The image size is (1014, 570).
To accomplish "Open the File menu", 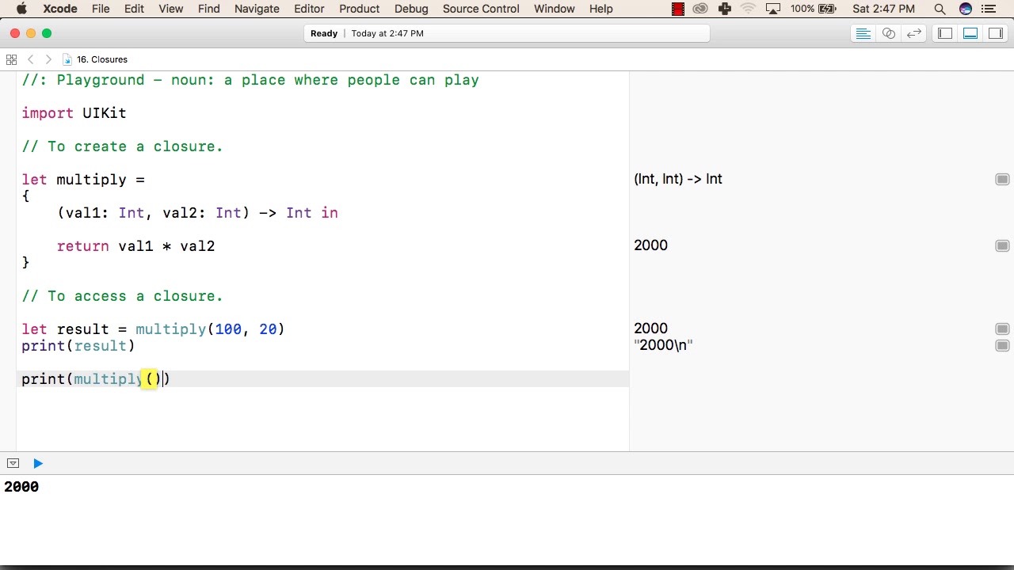I will (101, 9).
